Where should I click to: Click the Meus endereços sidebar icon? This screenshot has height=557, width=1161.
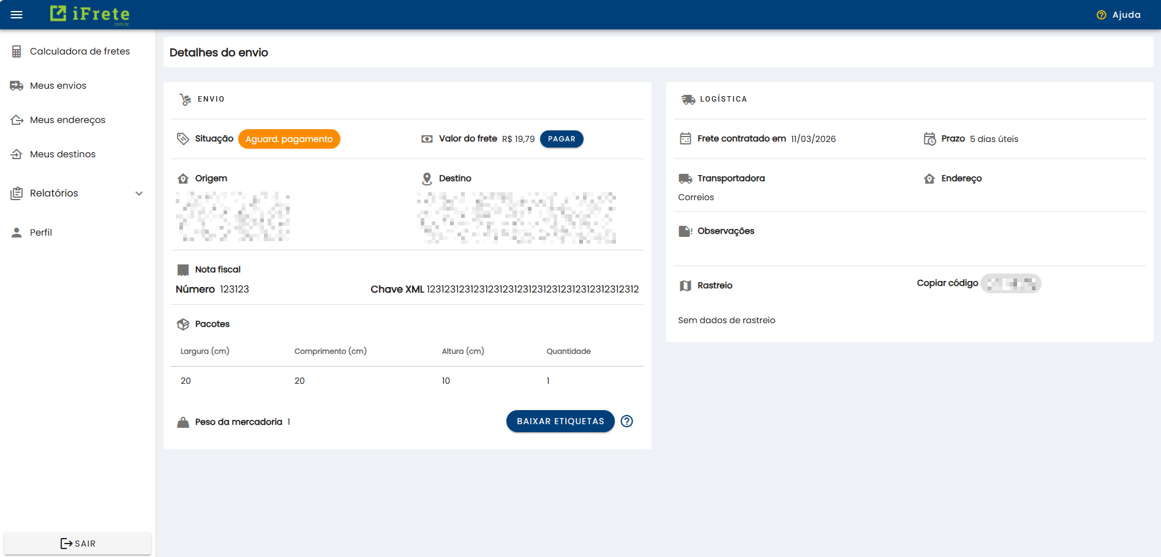[16, 119]
